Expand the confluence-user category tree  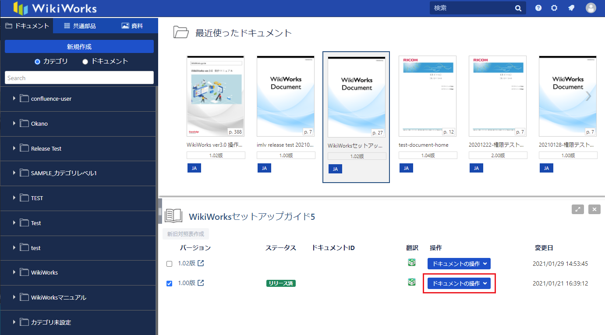14,99
